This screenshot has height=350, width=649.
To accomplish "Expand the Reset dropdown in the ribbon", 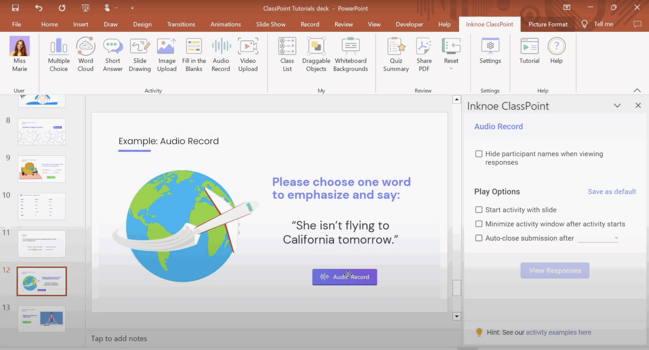I will 451,68.
